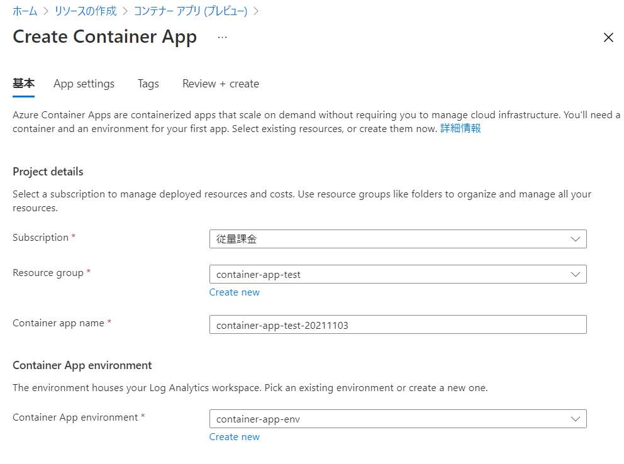Create new Container App environment link

235,437
